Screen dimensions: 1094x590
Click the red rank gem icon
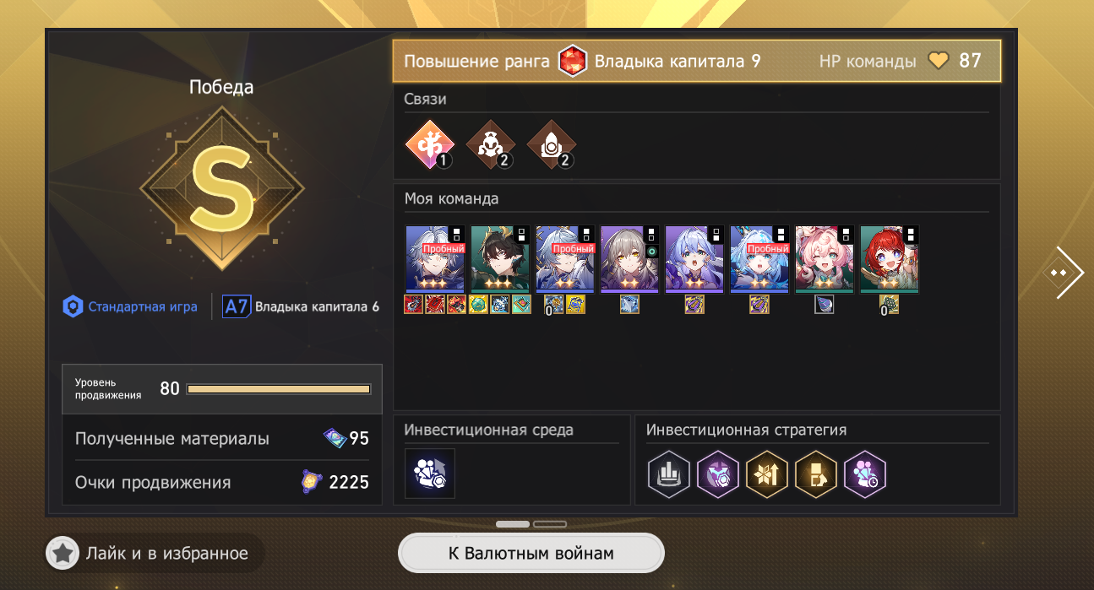[573, 62]
